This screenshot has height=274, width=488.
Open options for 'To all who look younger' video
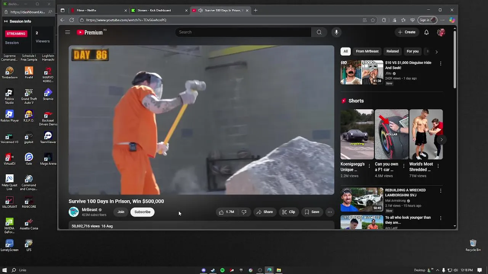(x=441, y=218)
